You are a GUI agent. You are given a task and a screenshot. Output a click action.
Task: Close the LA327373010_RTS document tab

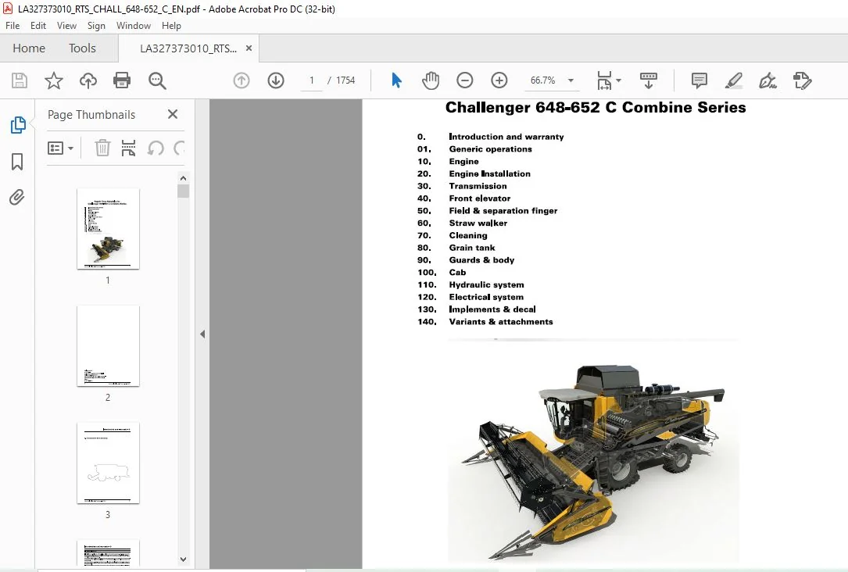click(249, 48)
